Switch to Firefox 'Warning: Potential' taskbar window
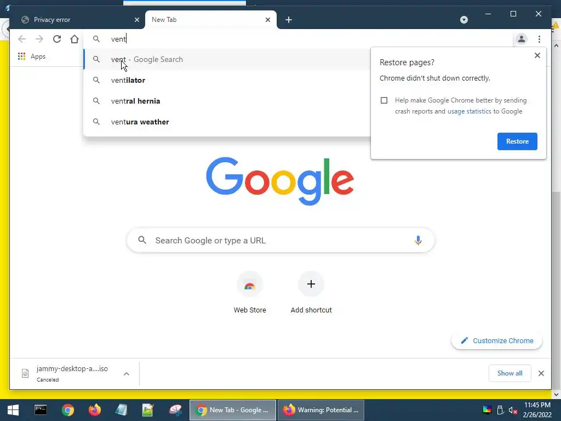This screenshot has height=421, width=561. (x=321, y=410)
